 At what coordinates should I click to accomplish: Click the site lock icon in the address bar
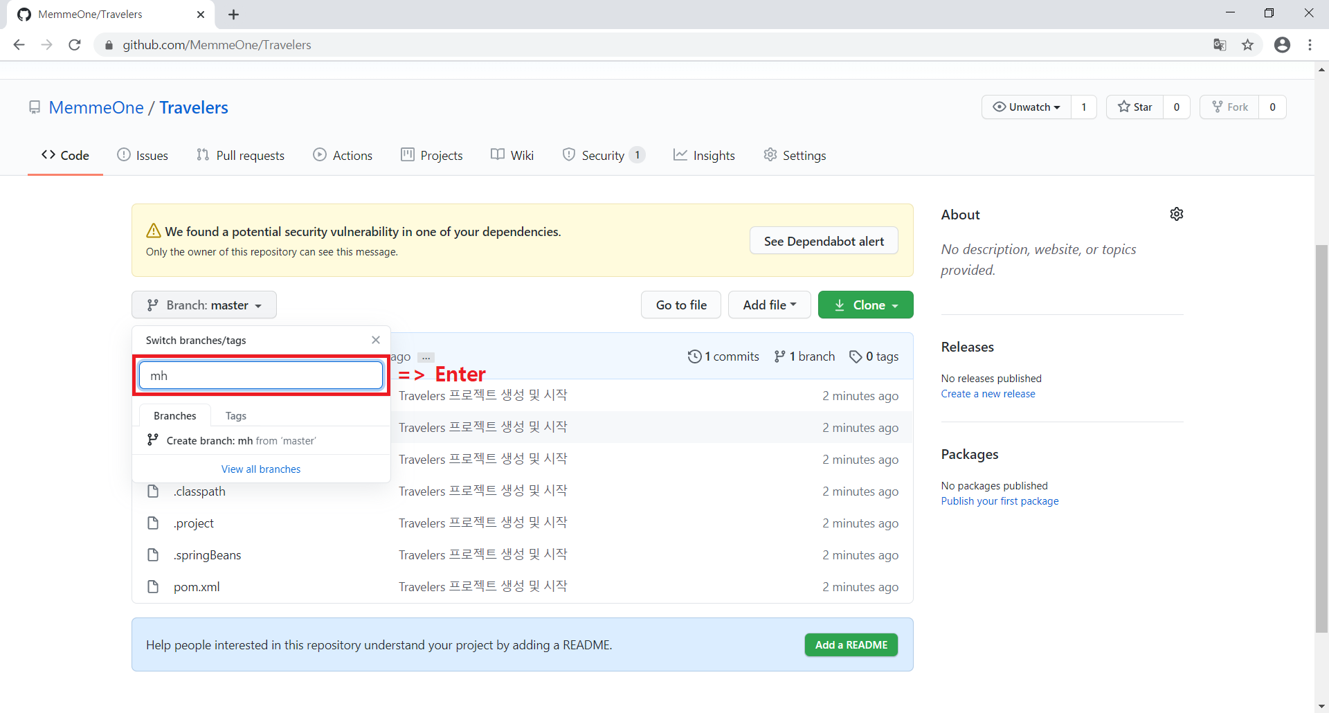(108, 45)
